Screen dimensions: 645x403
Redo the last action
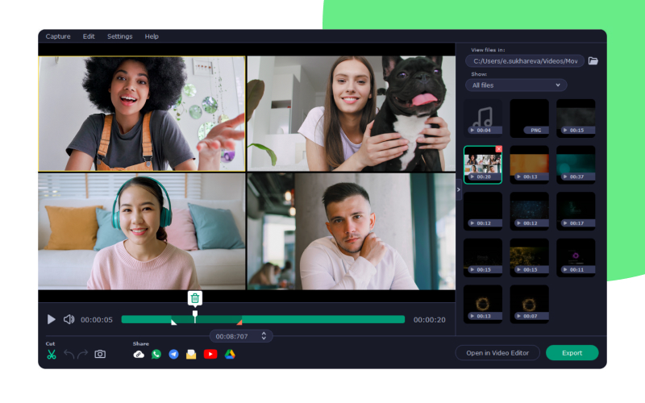[x=83, y=354]
